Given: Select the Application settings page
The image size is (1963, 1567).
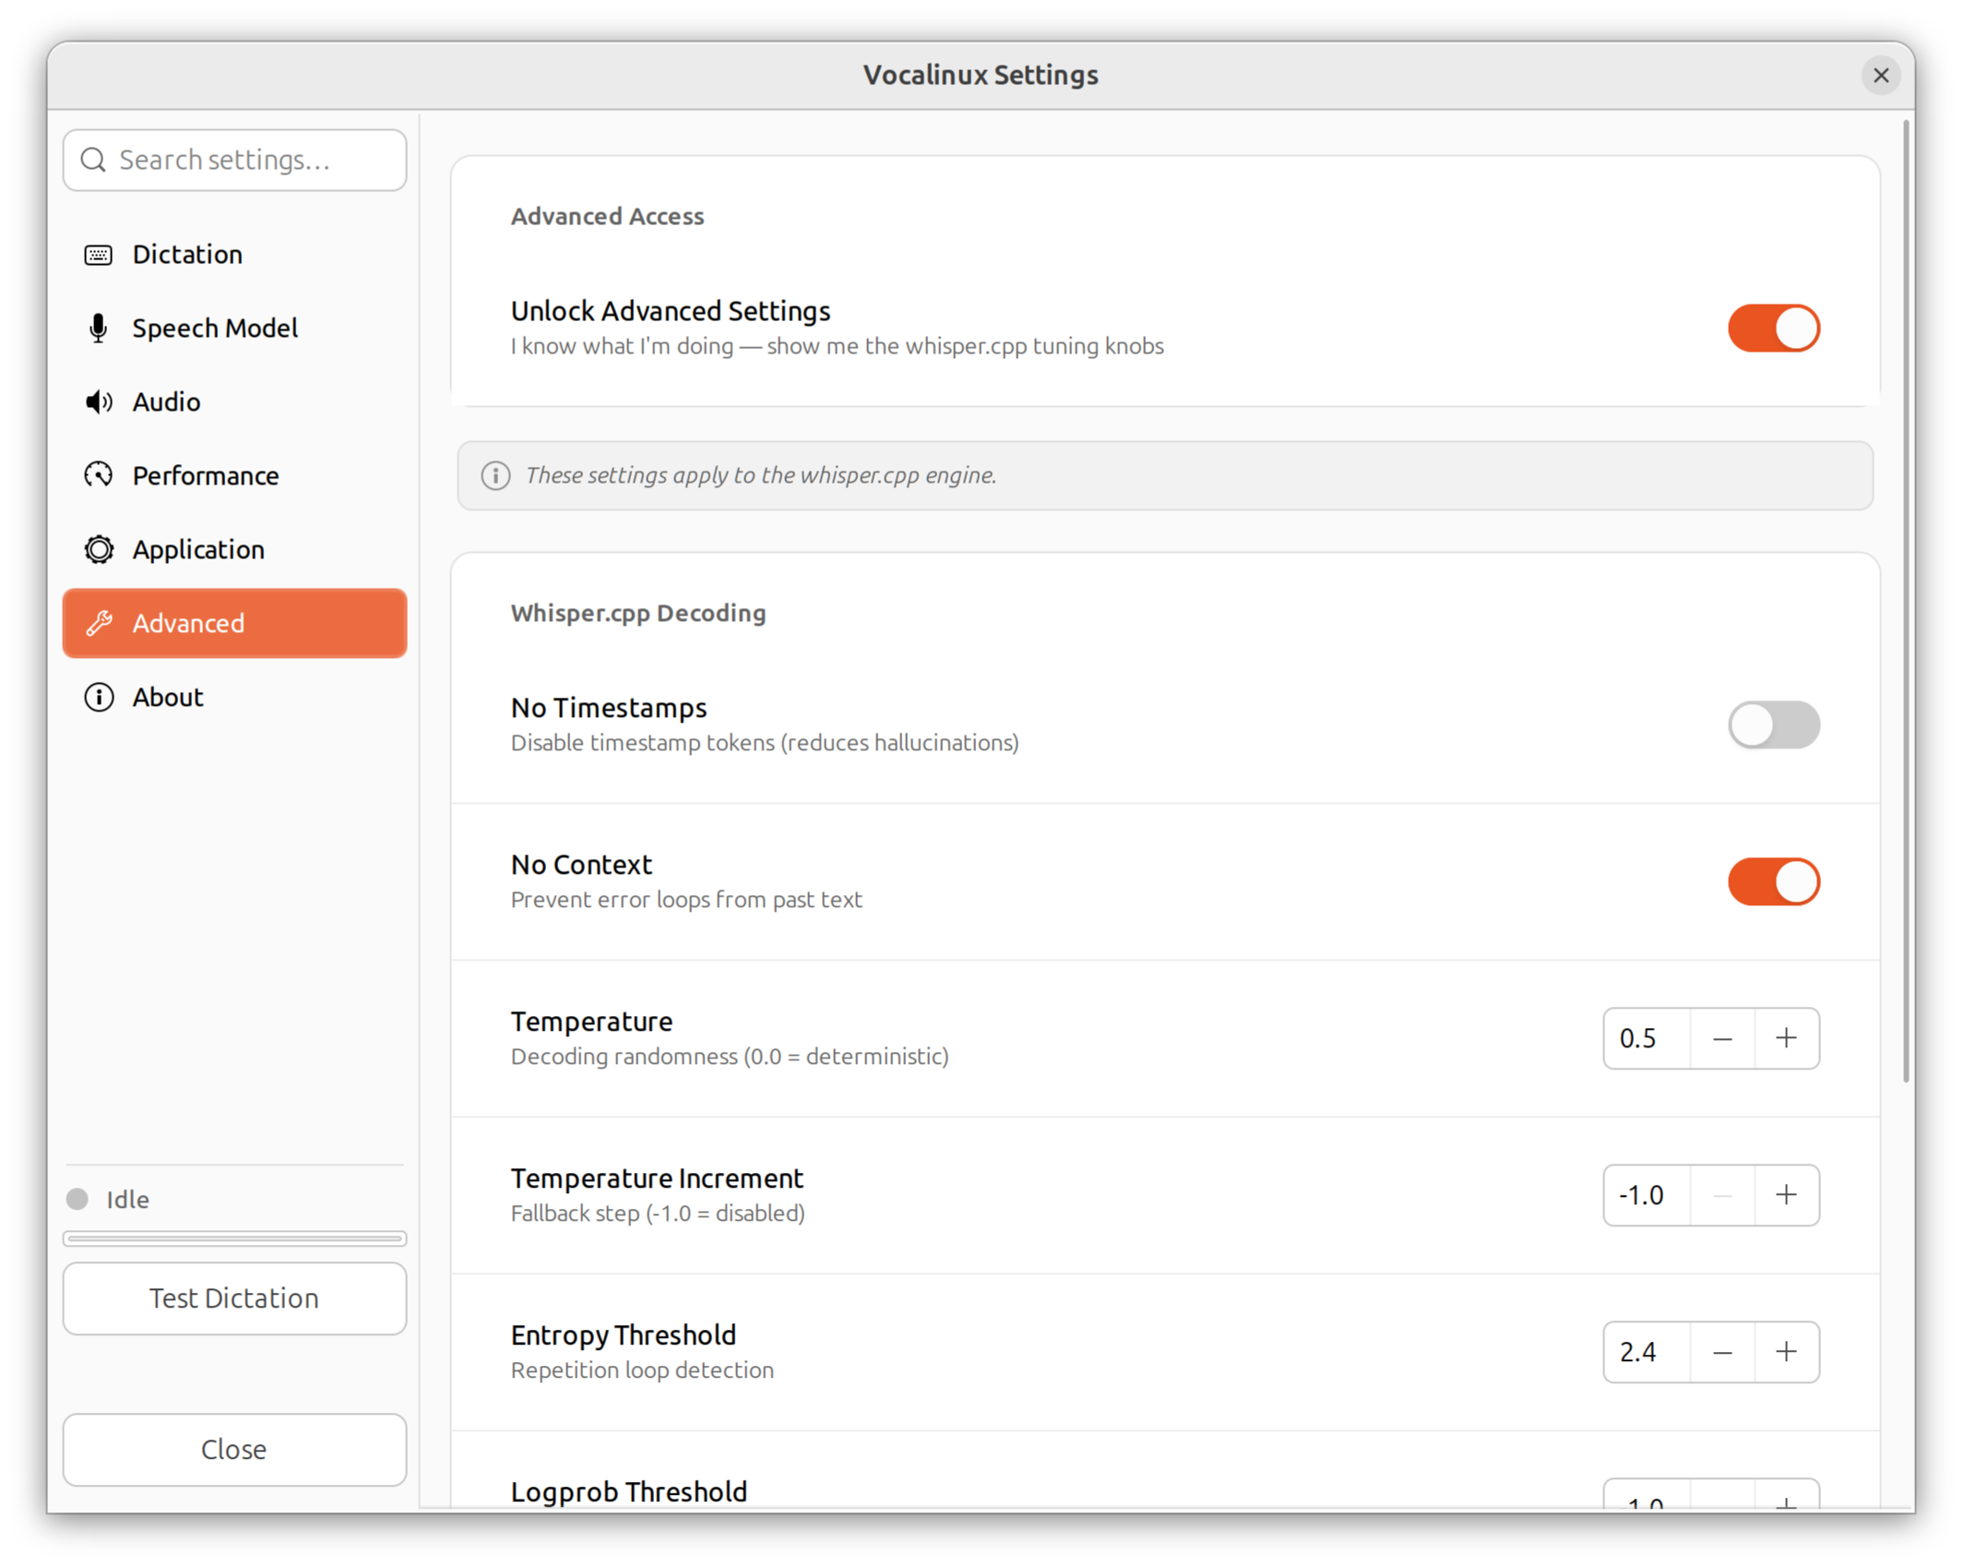Looking at the screenshot, I should coord(235,550).
